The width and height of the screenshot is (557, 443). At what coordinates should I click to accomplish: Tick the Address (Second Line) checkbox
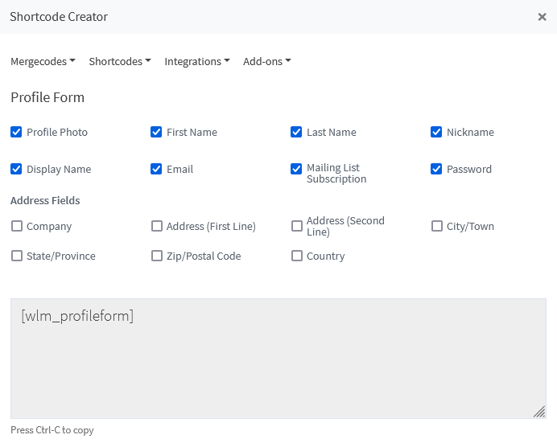[x=297, y=226]
